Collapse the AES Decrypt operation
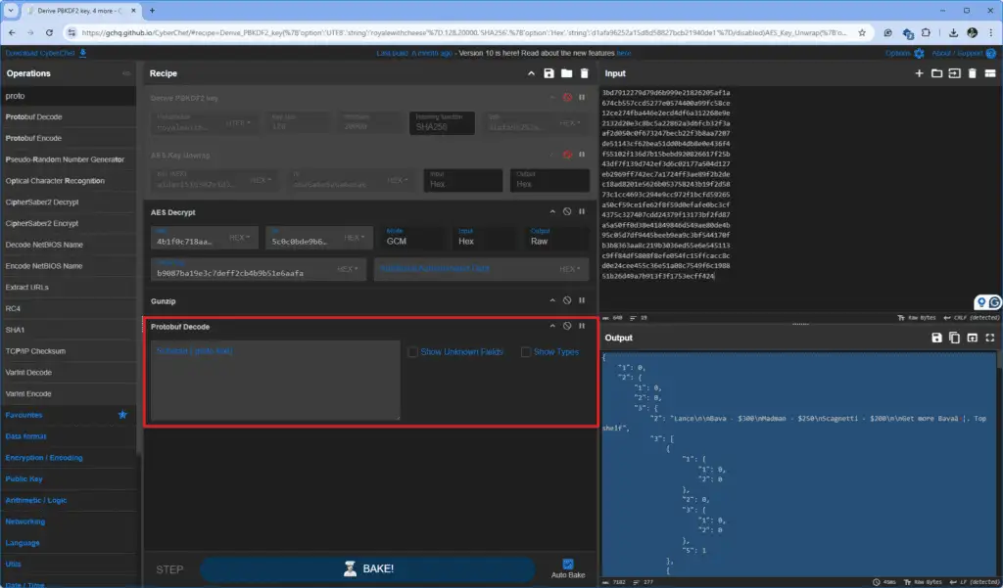 [x=552, y=211]
